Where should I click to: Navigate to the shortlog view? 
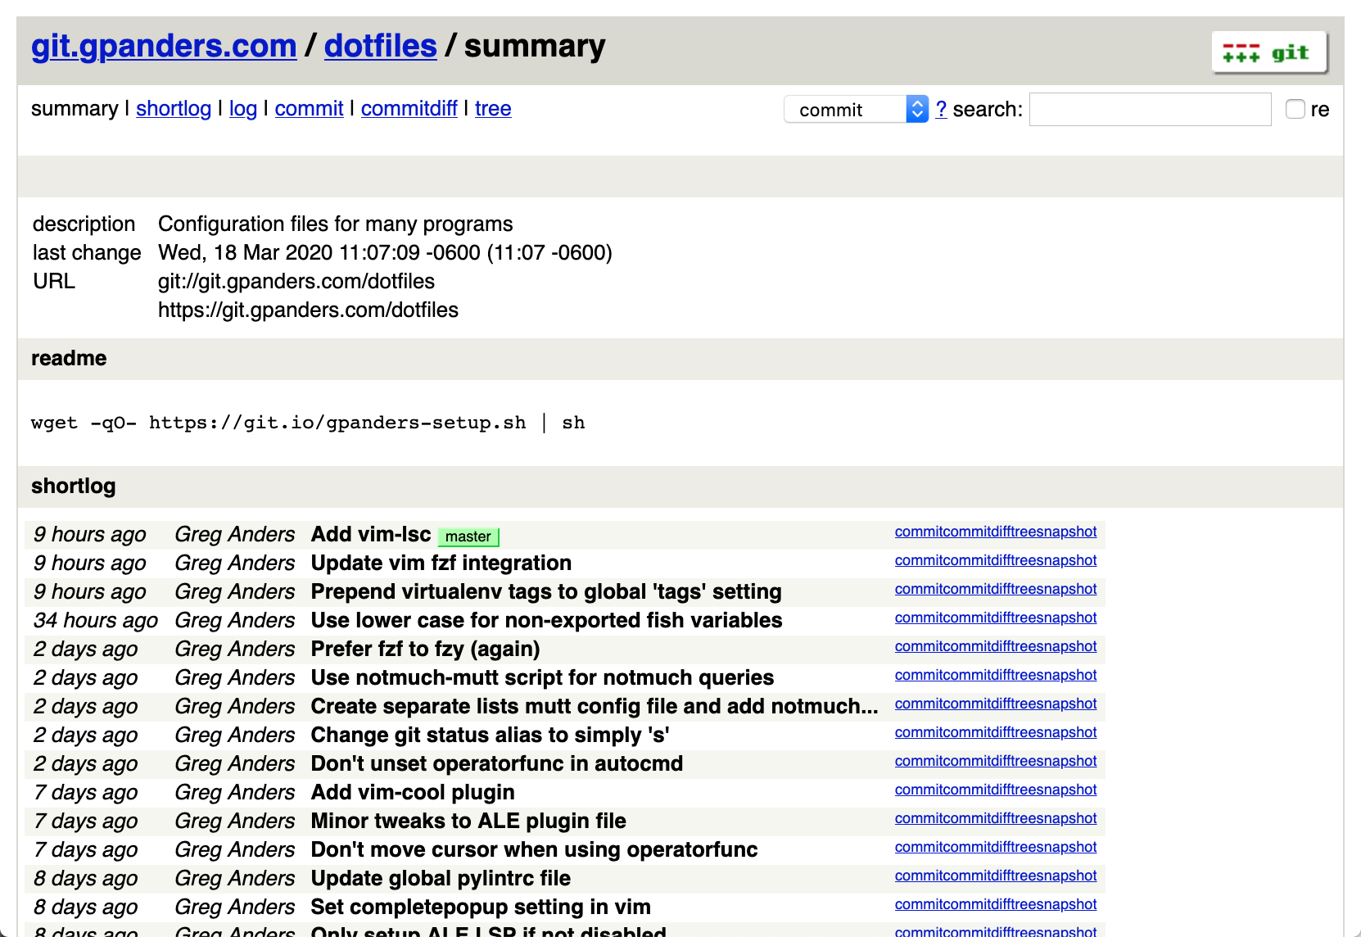pos(173,108)
